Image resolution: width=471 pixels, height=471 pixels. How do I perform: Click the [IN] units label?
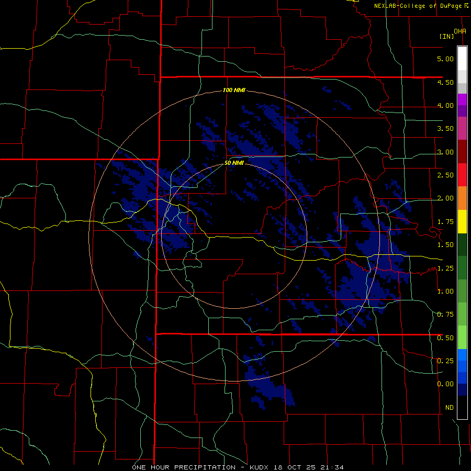point(447,36)
